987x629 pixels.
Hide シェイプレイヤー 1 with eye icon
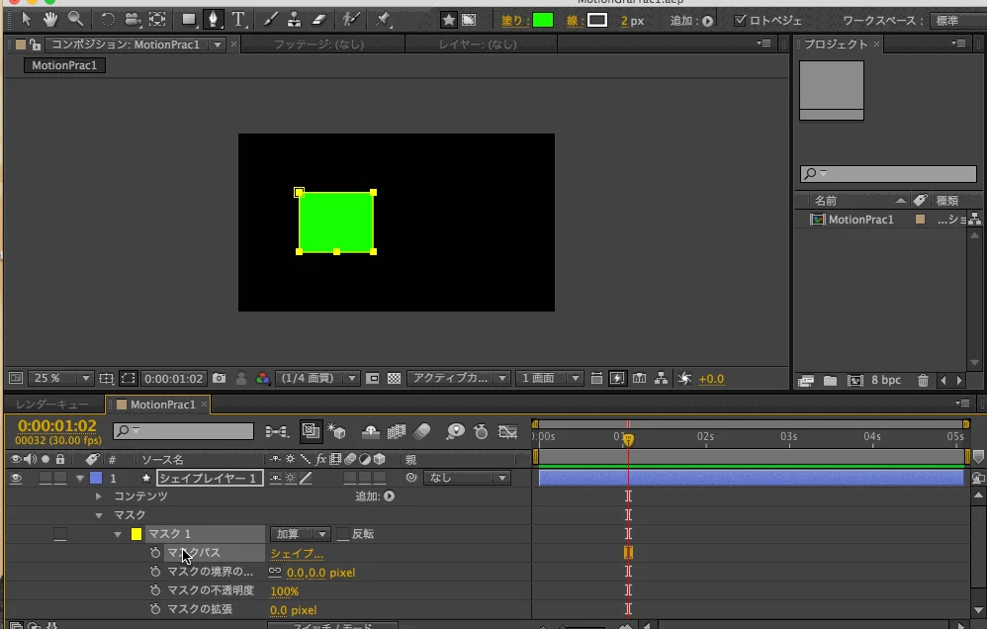point(16,478)
